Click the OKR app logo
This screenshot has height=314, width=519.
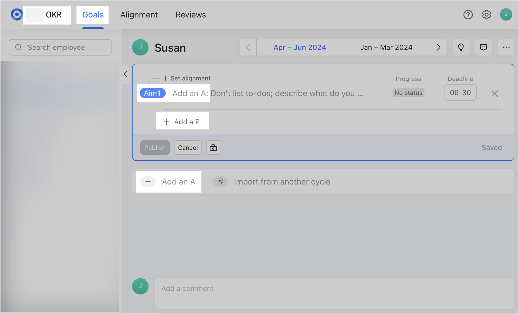(17, 15)
